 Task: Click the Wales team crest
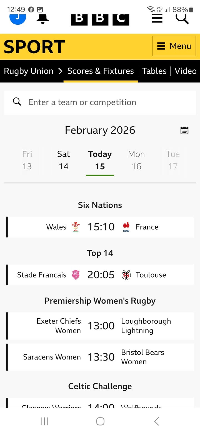pyautogui.click(x=75, y=227)
